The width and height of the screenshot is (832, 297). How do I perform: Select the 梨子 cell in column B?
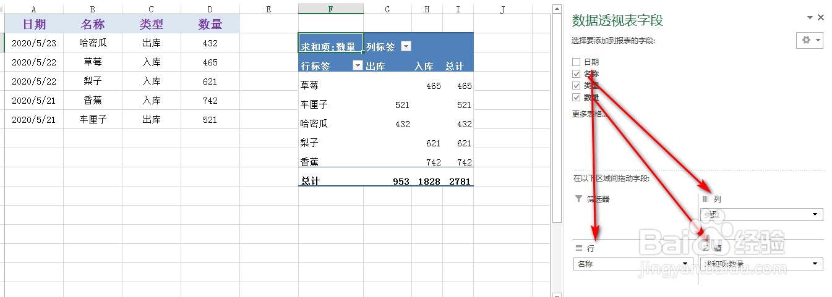(92, 82)
